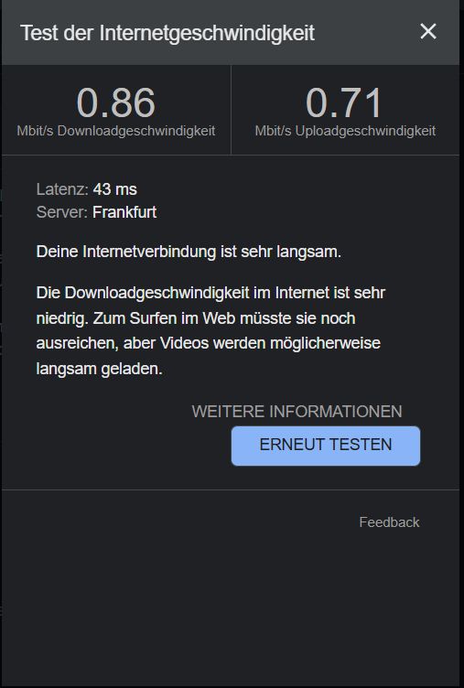
Task: Click the ERNEUT TESTEN button
Action: [325, 446]
